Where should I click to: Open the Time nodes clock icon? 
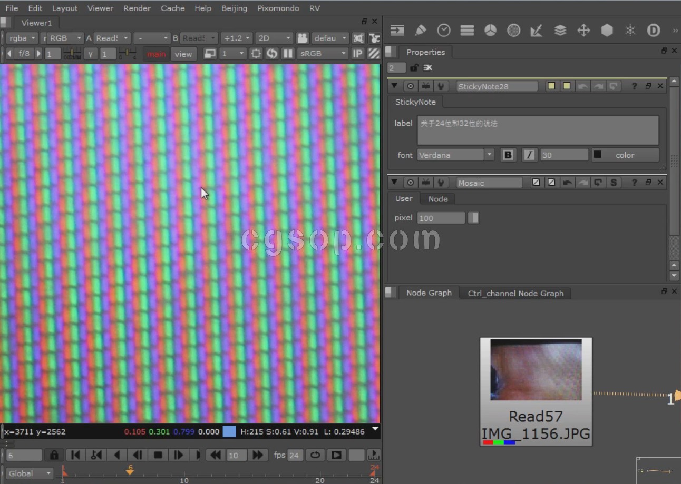point(444,31)
